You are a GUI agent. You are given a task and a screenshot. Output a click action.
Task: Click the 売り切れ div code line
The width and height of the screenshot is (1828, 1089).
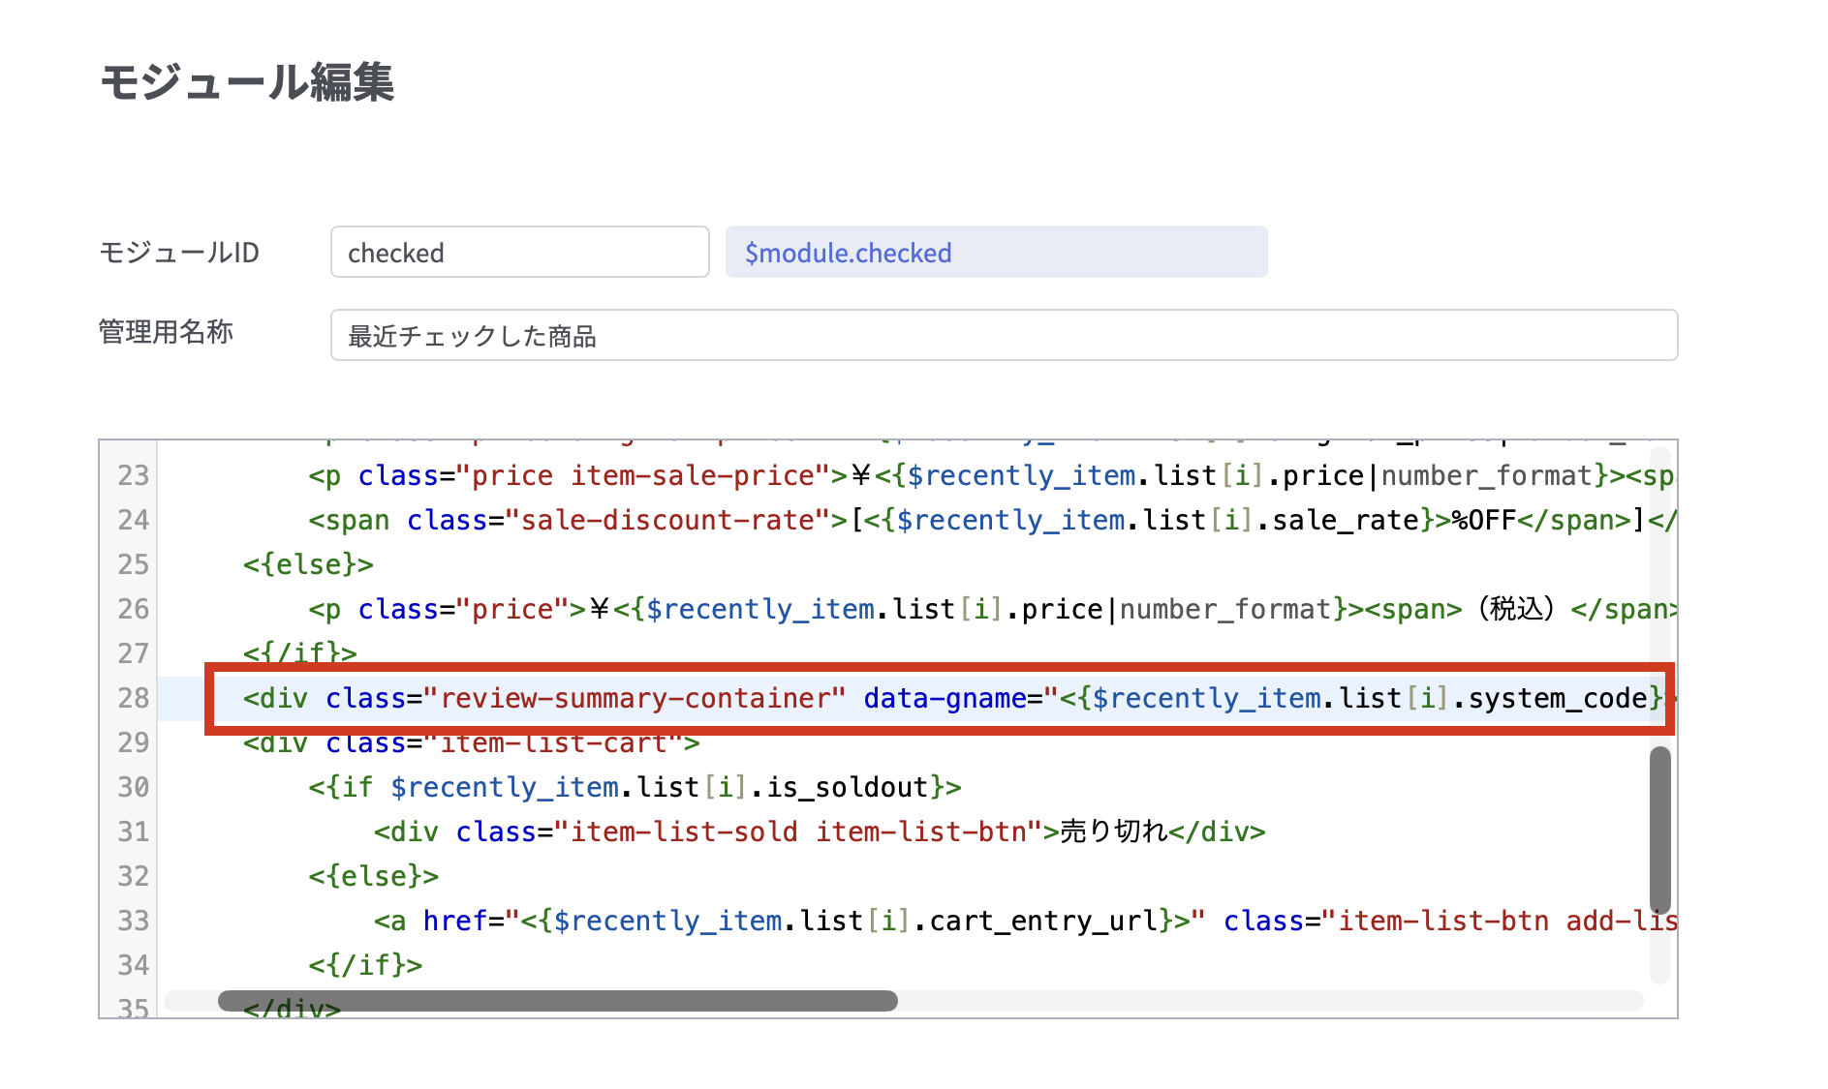819,832
